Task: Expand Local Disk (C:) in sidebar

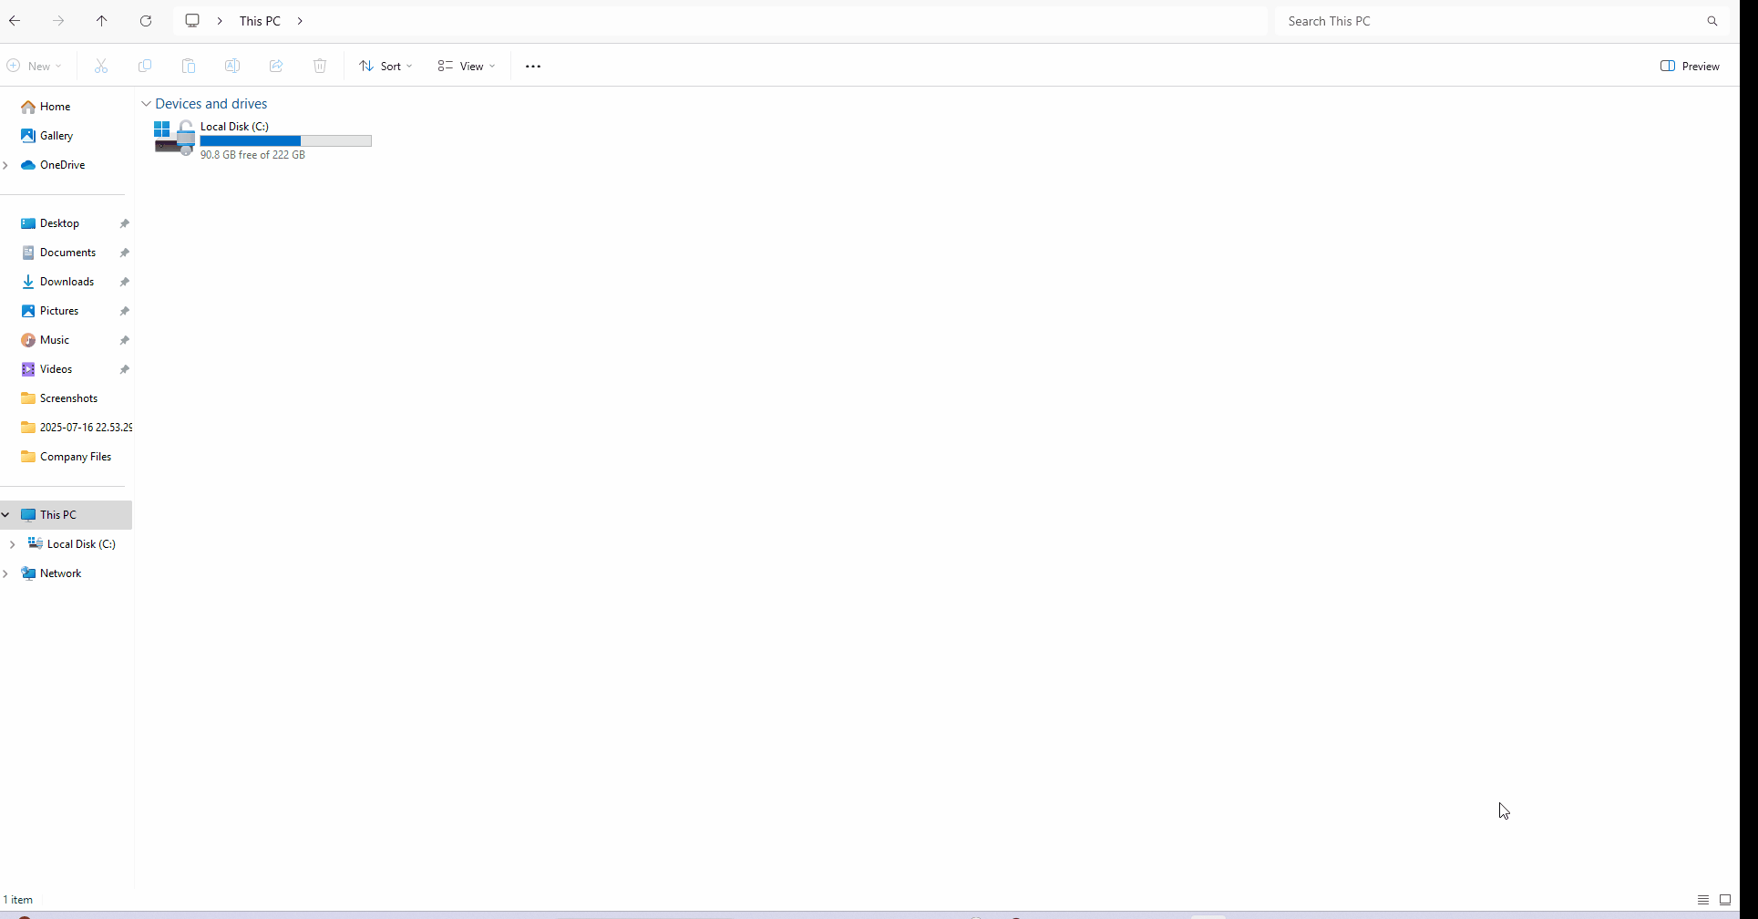Action: tap(12, 544)
